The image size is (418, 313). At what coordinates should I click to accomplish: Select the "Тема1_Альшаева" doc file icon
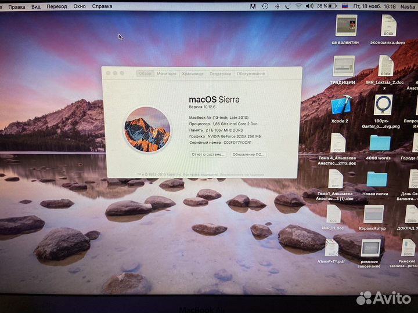336,179
